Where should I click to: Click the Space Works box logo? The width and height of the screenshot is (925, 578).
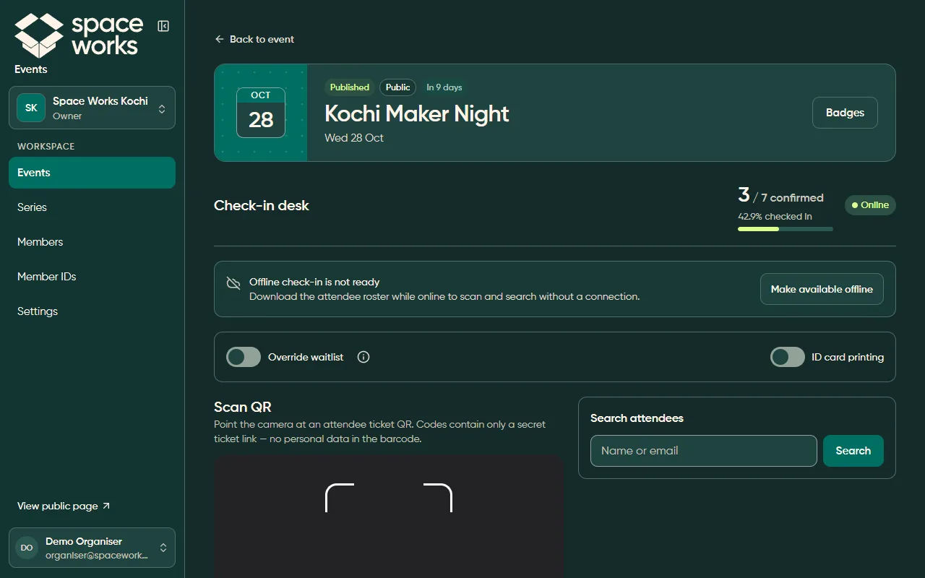39,35
